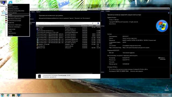172x97 pixels.
Task: Sort programs by the Version column header
Action: (98, 26)
